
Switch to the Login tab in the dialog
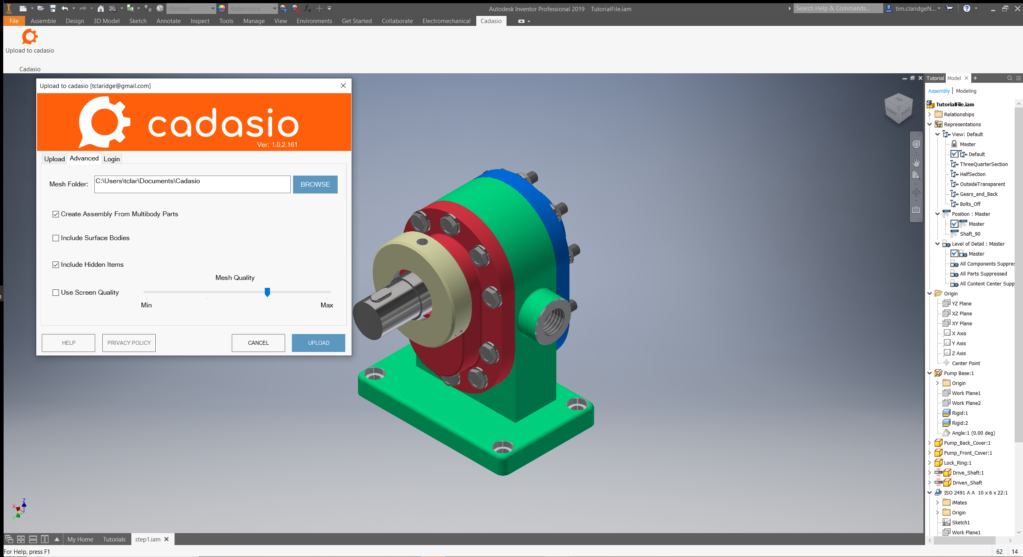point(111,159)
